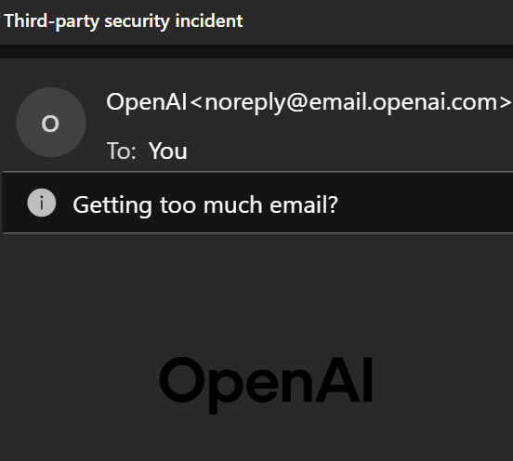Click the Third-party security incident subject

click(124, 21)
